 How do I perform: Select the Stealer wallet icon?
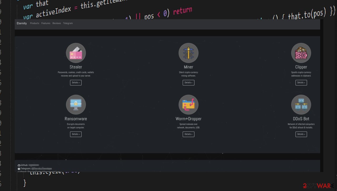[x=76, y=53]
